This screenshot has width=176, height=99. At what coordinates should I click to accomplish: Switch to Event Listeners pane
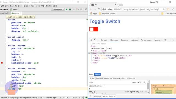tap(102, 78)
